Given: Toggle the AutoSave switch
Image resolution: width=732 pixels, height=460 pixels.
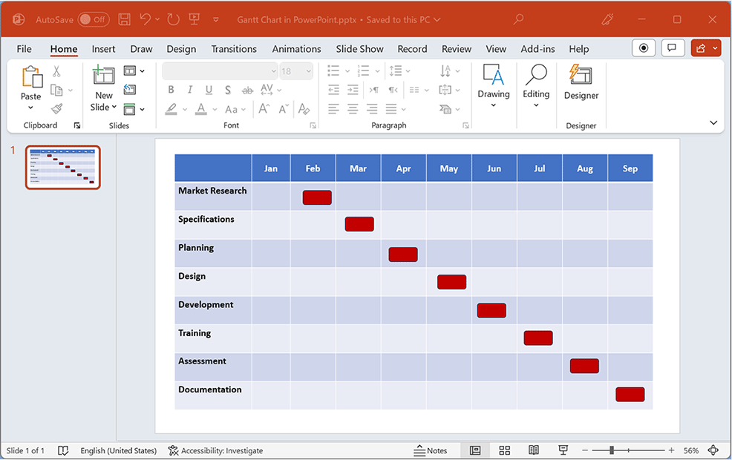Looking at the screenshot, I should pos(94,19).
